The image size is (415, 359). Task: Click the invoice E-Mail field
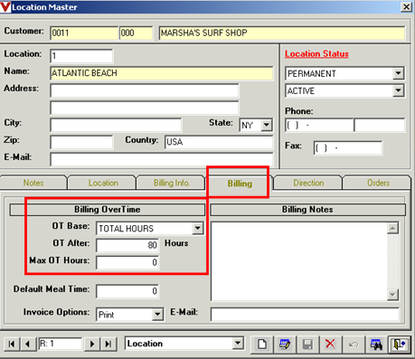click(x=305, y=315)
